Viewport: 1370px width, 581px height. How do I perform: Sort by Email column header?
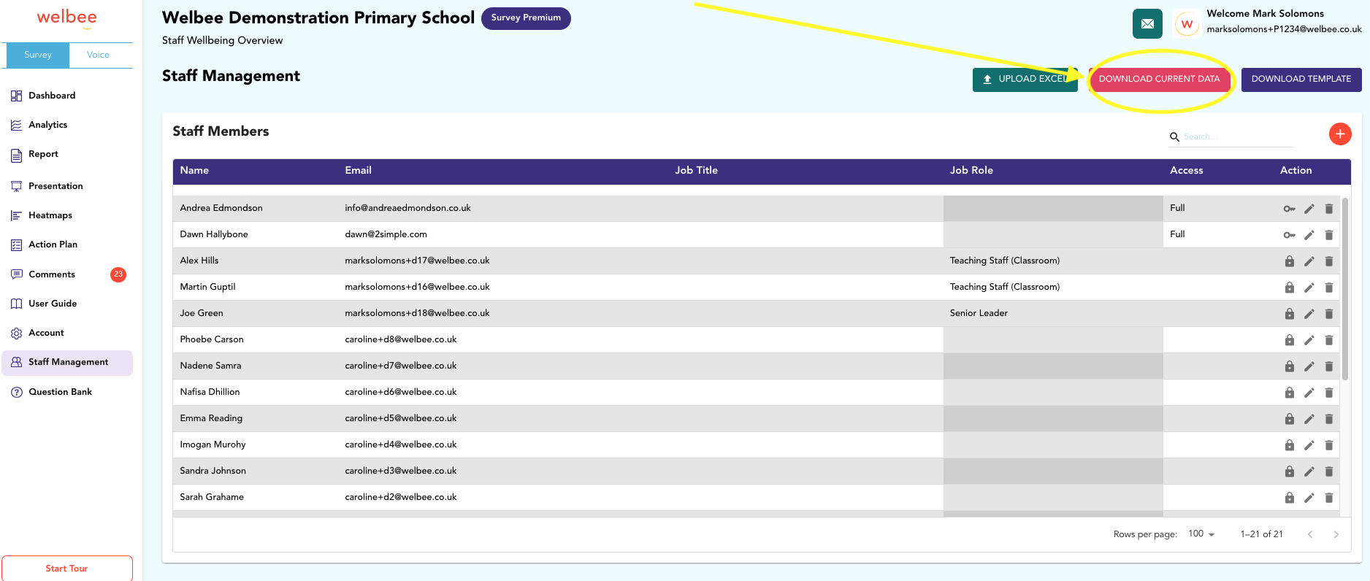tap(359, 171)
